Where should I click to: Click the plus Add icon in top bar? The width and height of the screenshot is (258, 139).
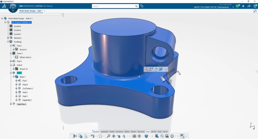click(243, 6)
